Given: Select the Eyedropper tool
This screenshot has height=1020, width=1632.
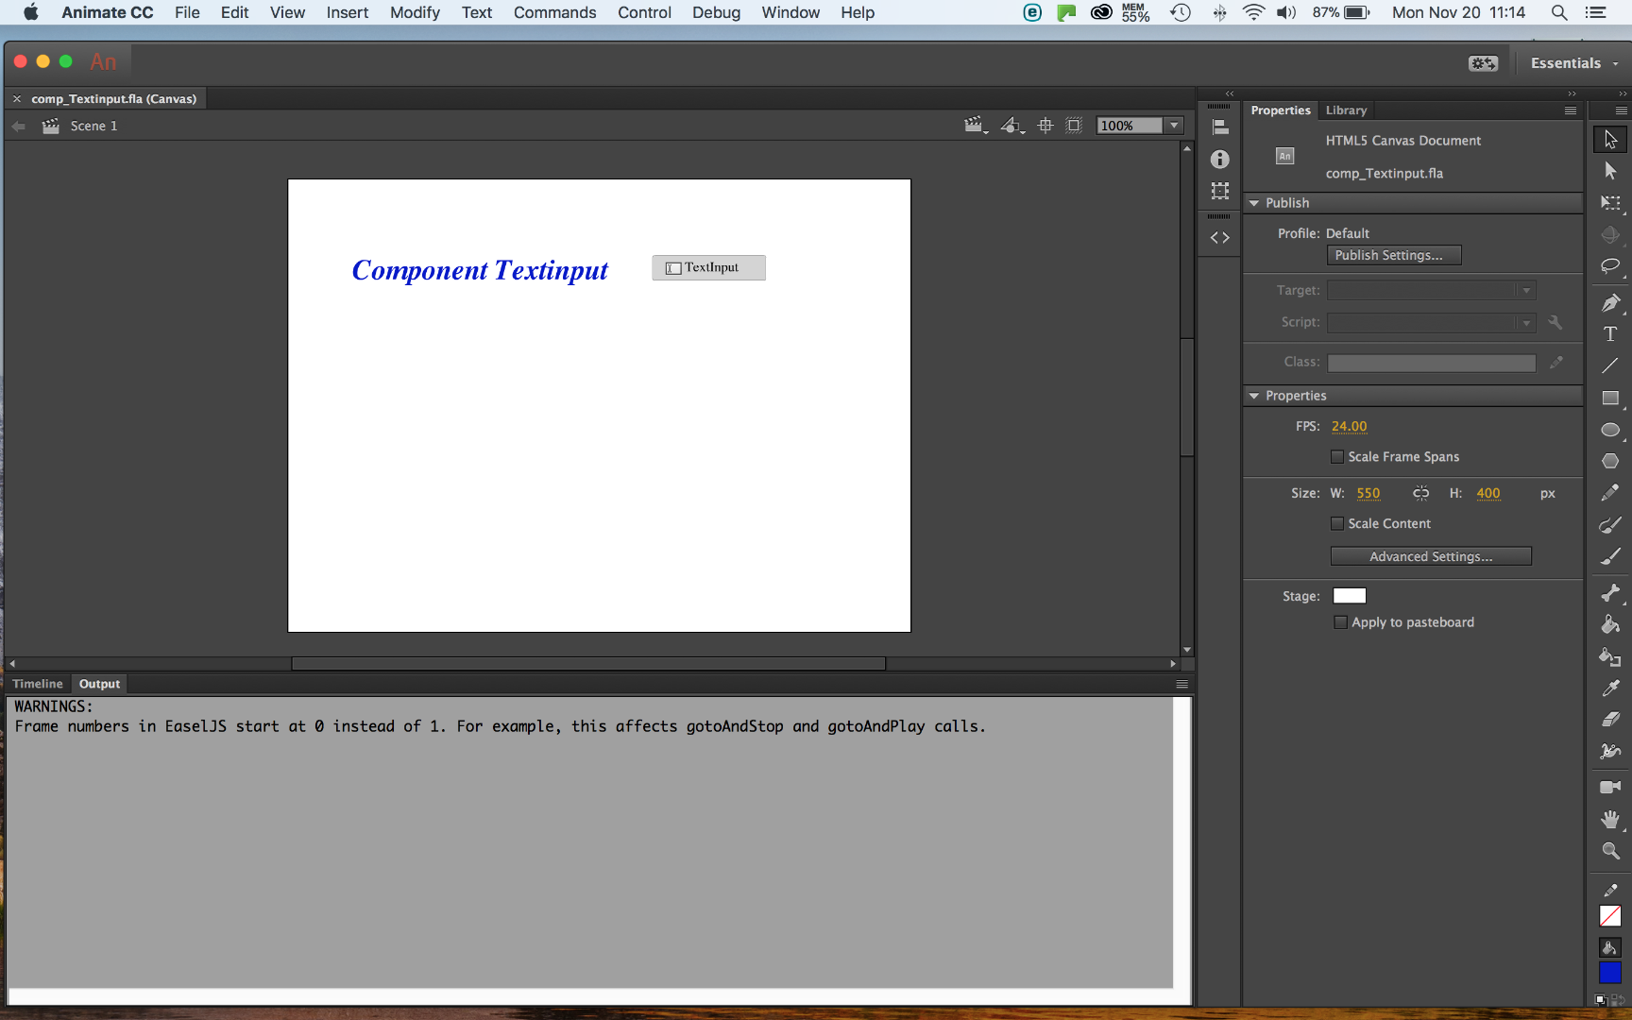Looking at the screenshot, I should pyautogui.click(x=1610, y=688).
